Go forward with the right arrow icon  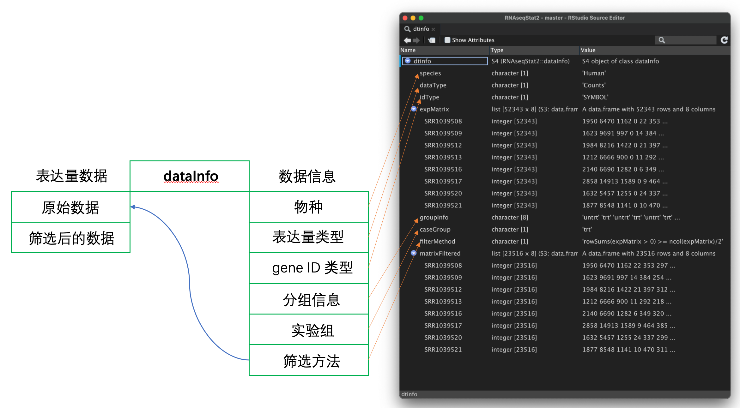[416, 40]
